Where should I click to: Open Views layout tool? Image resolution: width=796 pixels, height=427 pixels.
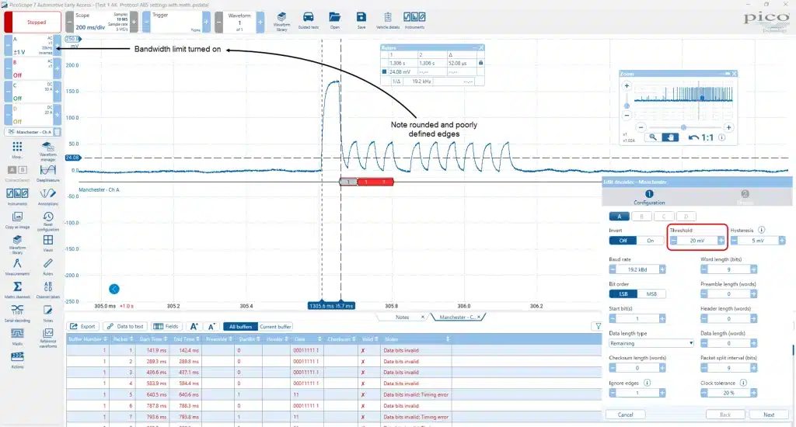click(x=48, y=243)
